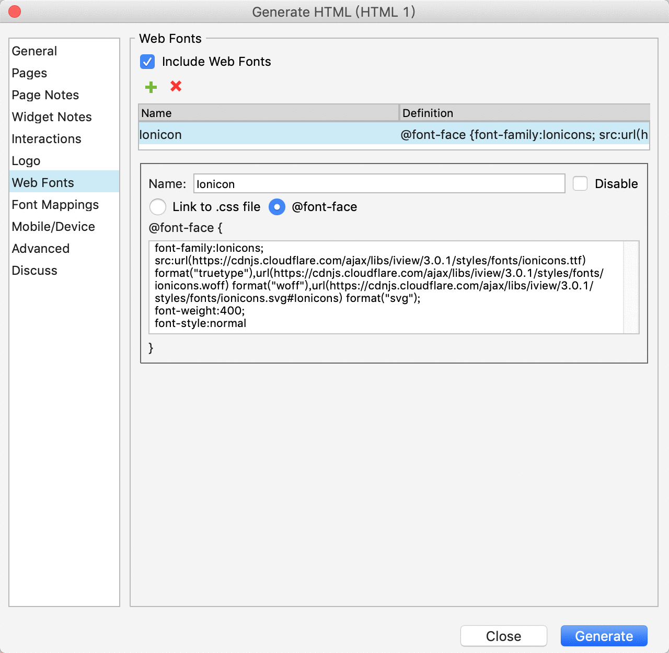Open the General settings section
The height and width of the screenshot is (653, 669).
64,51
